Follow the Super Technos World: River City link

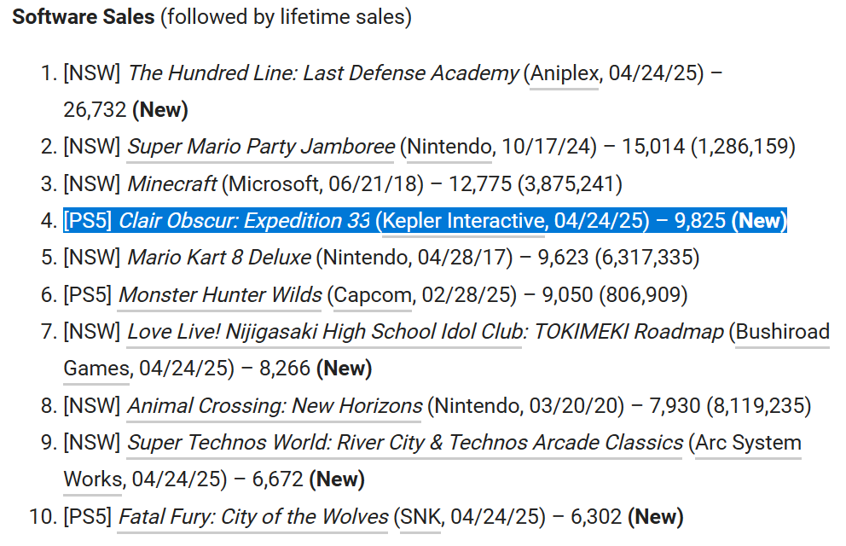pos(405,443)
